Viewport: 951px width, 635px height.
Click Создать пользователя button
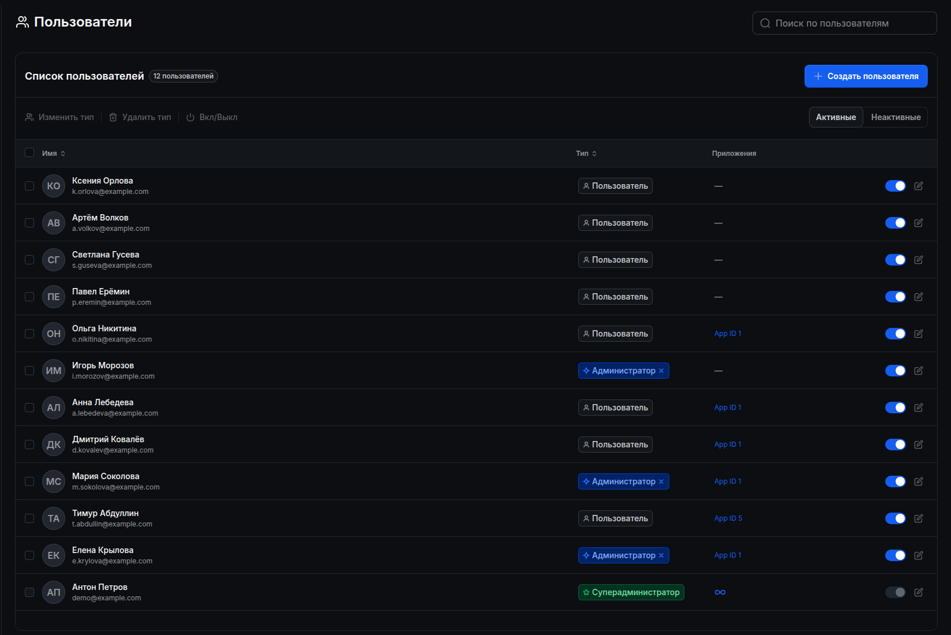(866, 76)
